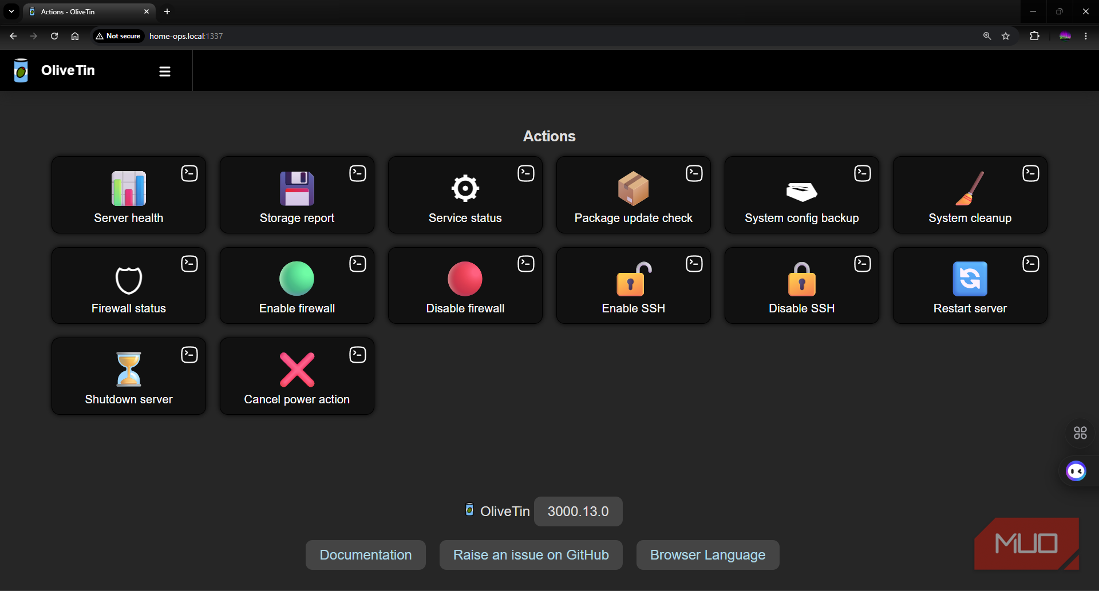The image size is (1099, 591).
Task: Reload the current page
Action: (54, 36)
